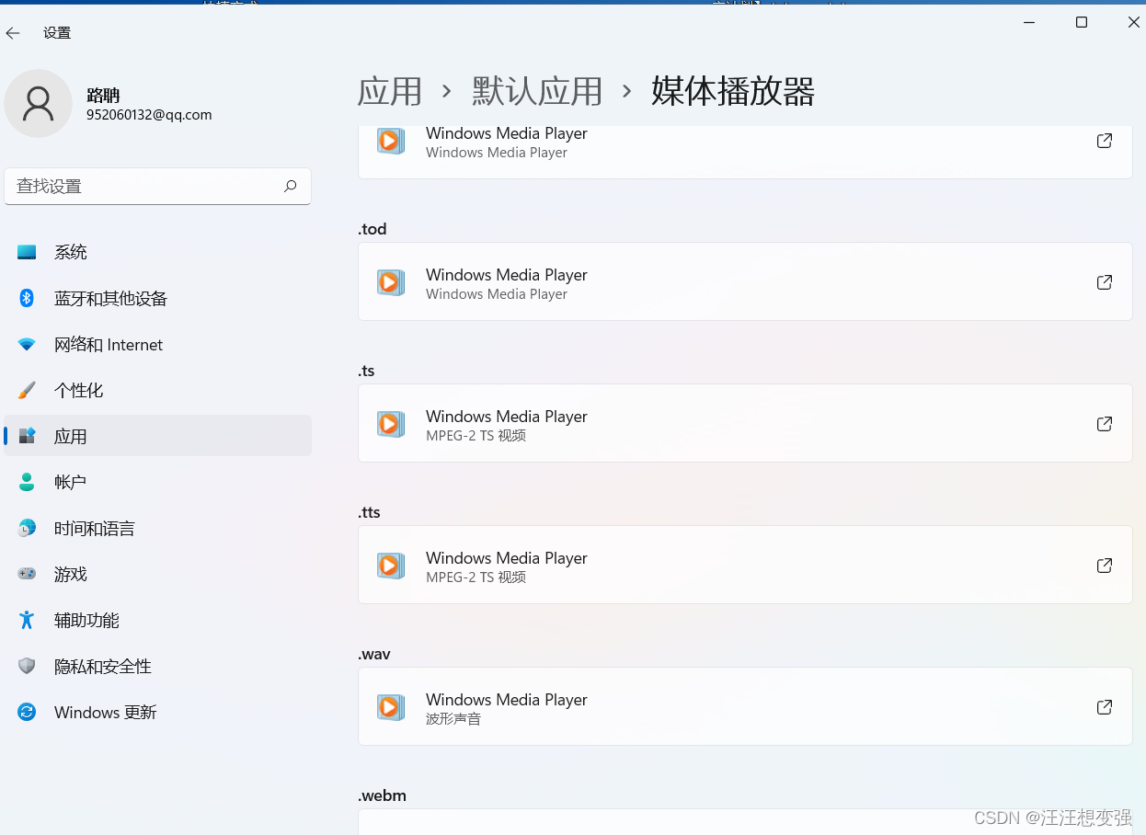Click open-external icon in .tod row
This screenshot has height=835, width=1146.
pos(1105,282)
